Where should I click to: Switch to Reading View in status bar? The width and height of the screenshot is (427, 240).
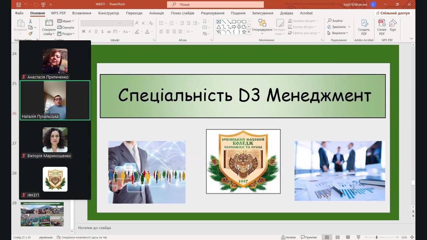(x=348, y=237)
